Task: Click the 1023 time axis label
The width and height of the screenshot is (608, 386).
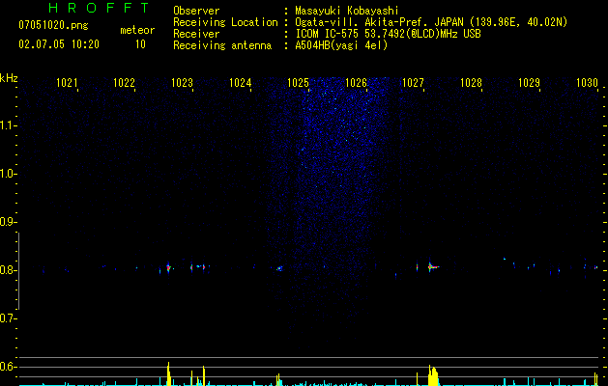Action: (x=183, y=83)
